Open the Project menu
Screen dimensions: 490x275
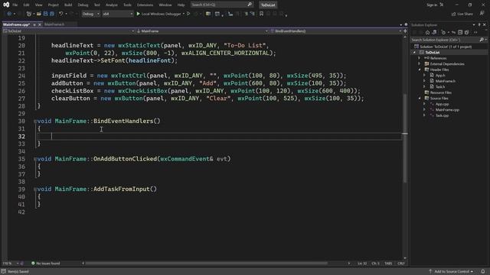(x=53, y=5)
